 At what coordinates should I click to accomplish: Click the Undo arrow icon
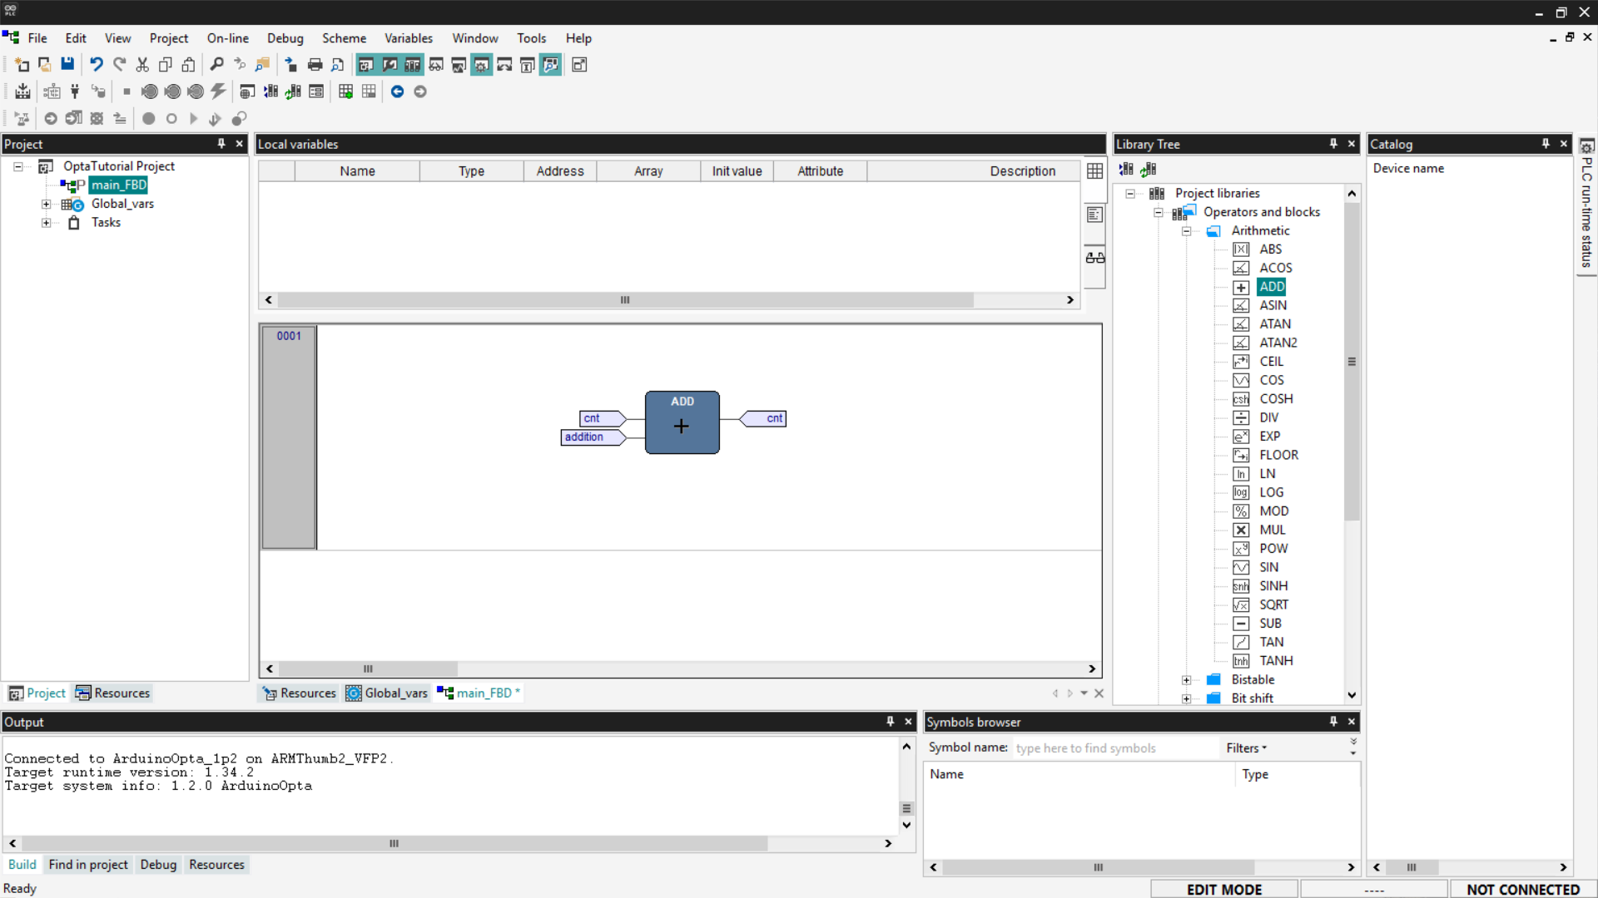coord(97,65)
